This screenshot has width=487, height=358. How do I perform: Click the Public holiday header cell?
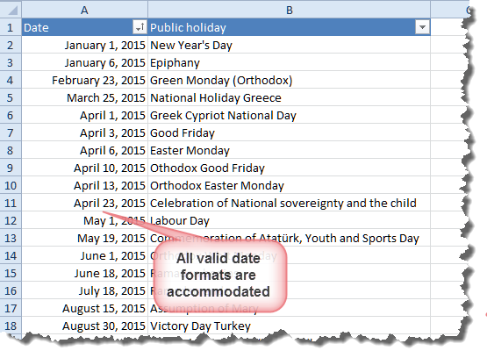pyautogui.click(x=290, y=27)
